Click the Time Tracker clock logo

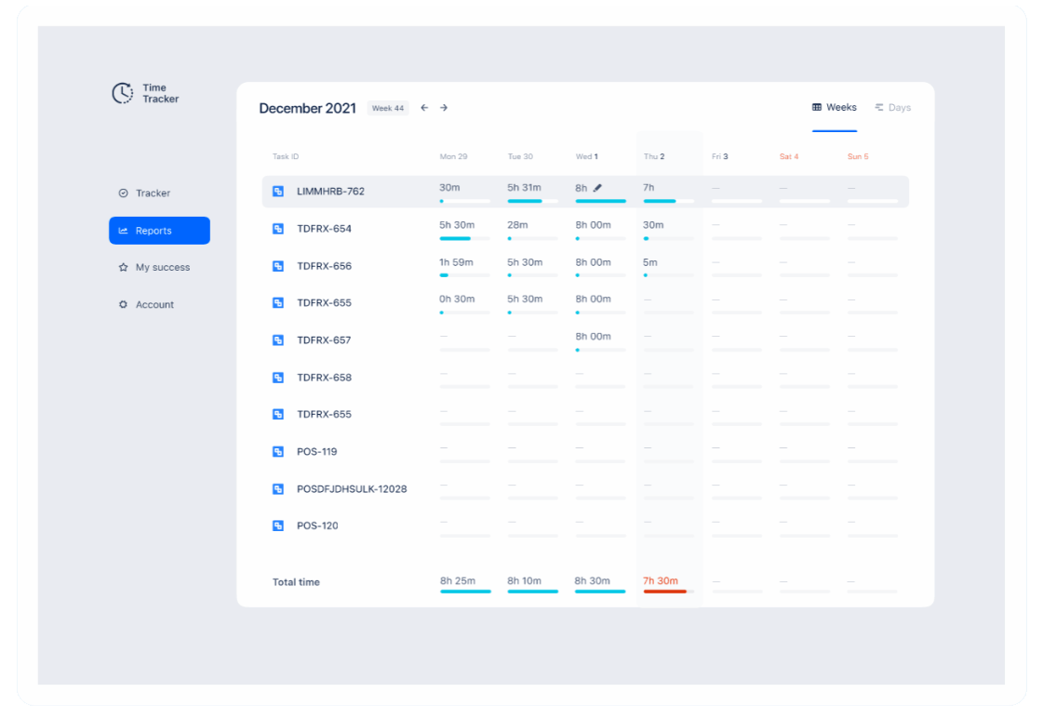click(123, 93)
